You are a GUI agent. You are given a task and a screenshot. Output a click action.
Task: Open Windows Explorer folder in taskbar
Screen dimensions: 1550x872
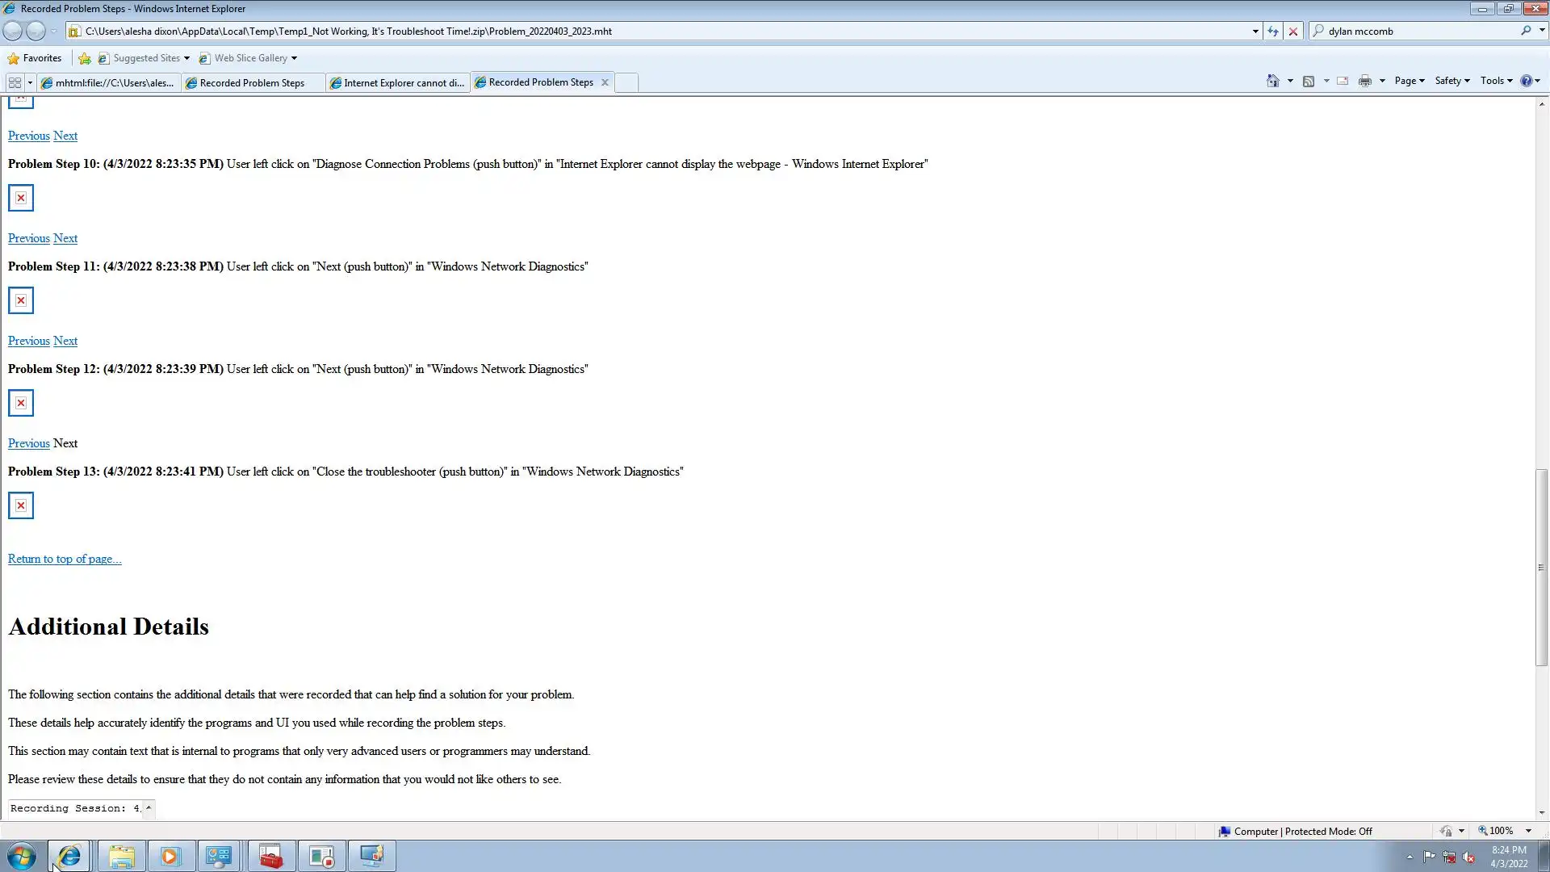pos(122,856)
